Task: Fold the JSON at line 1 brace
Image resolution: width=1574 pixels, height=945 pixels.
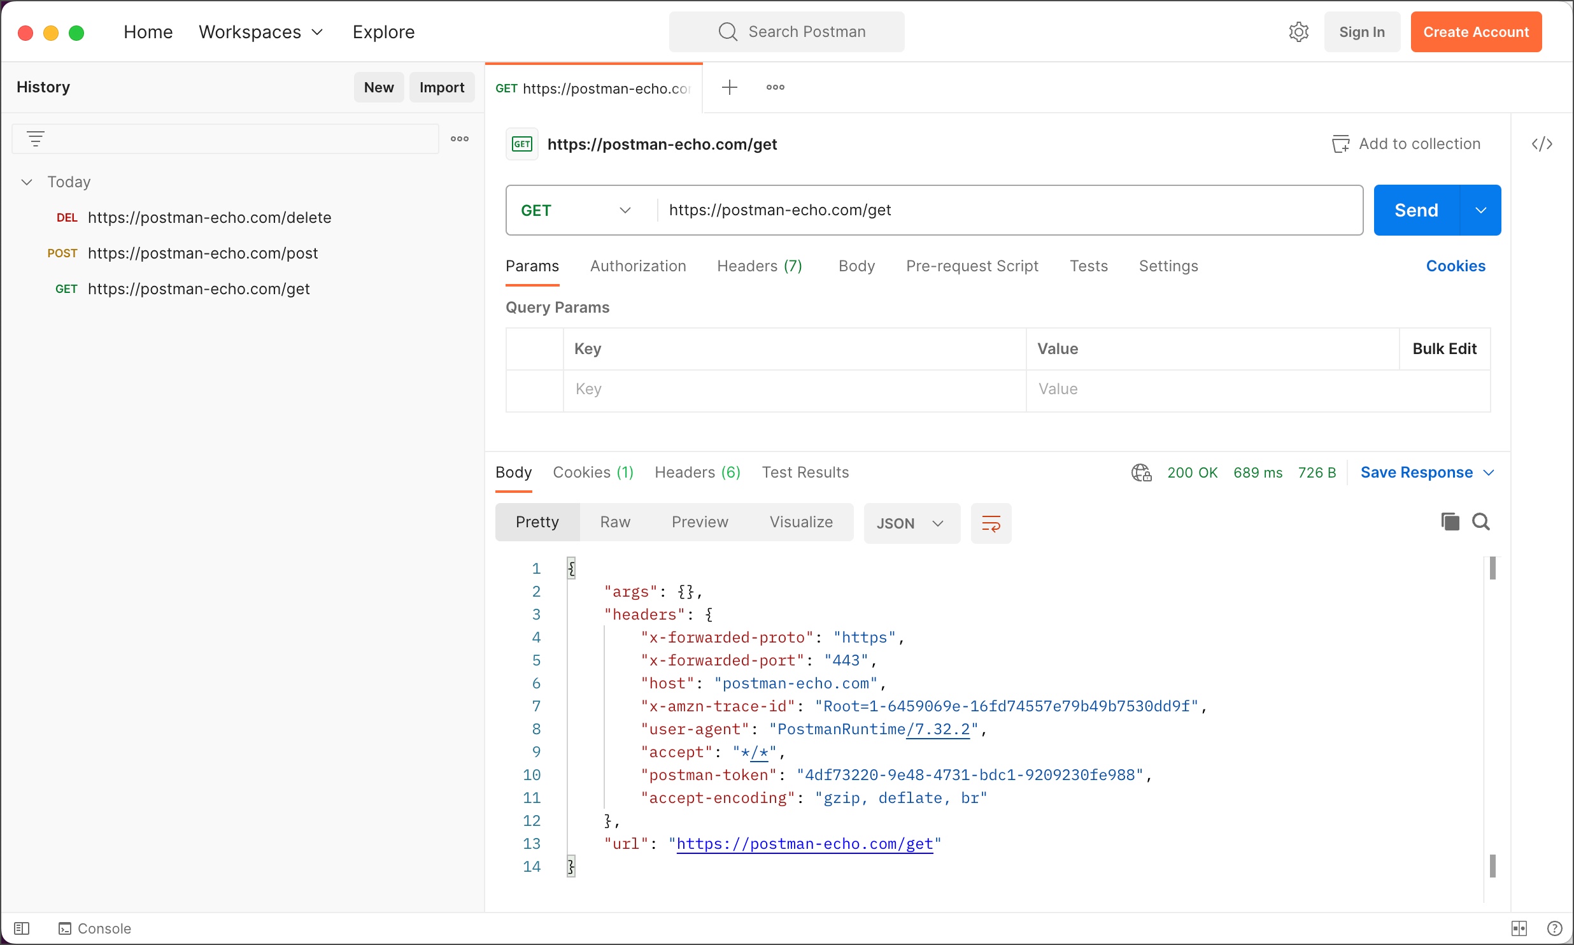Action: [x=571, y=568]
